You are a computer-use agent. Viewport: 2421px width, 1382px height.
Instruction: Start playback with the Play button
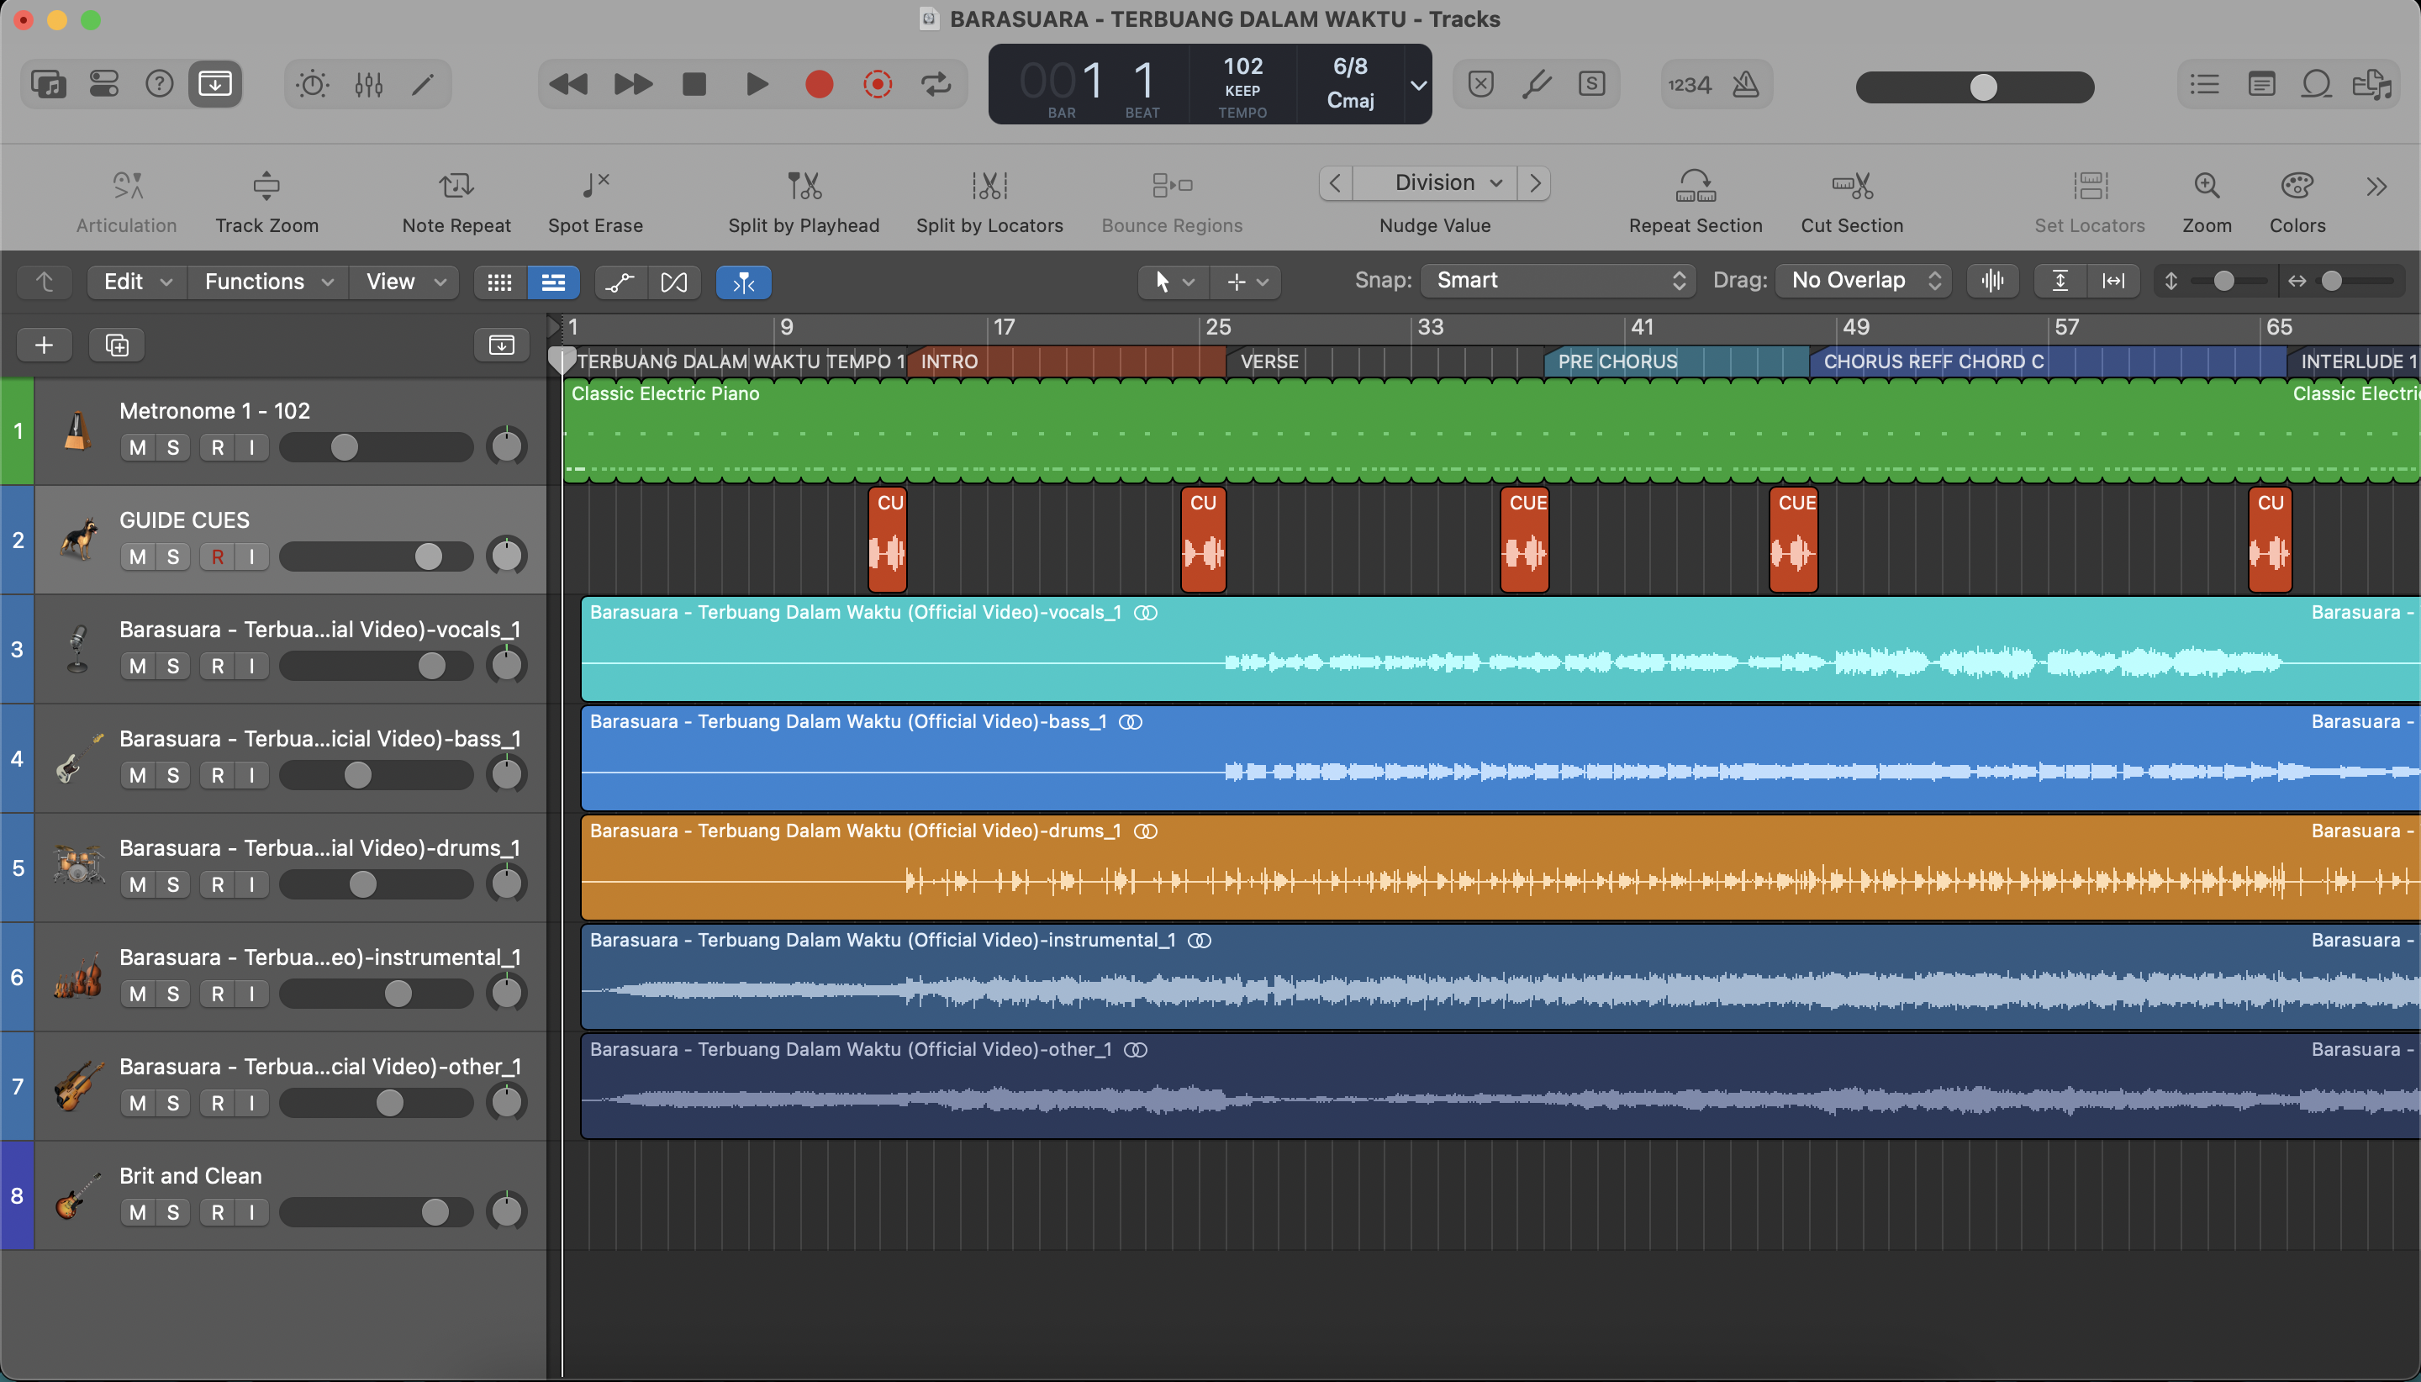[x=757, y=84]
